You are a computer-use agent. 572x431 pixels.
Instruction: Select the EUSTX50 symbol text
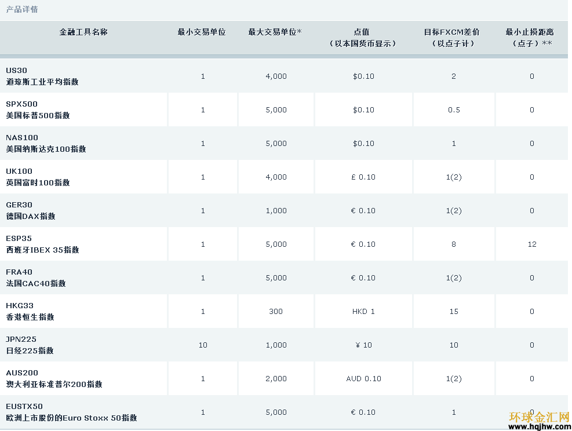[x=24, y=406]
